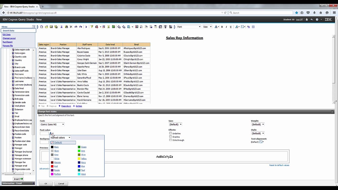This screenshot has height=190, width=338.
Task: Open the toolbar Size dropdown
Action: (x=207, y=27)
